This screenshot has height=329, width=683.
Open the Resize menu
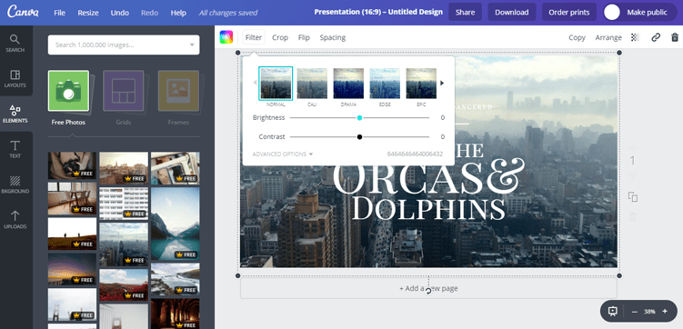pos(88,13)
